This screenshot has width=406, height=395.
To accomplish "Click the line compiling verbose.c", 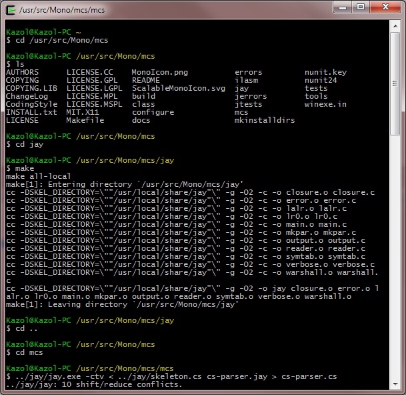I will [190, 265].
